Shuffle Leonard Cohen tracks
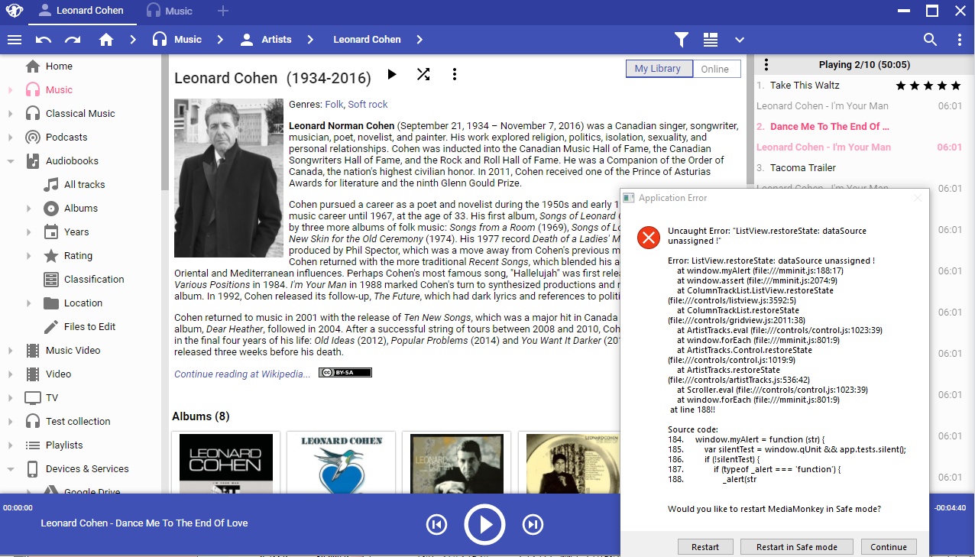This screenshot has width=975, height=557. click(423, 74)
